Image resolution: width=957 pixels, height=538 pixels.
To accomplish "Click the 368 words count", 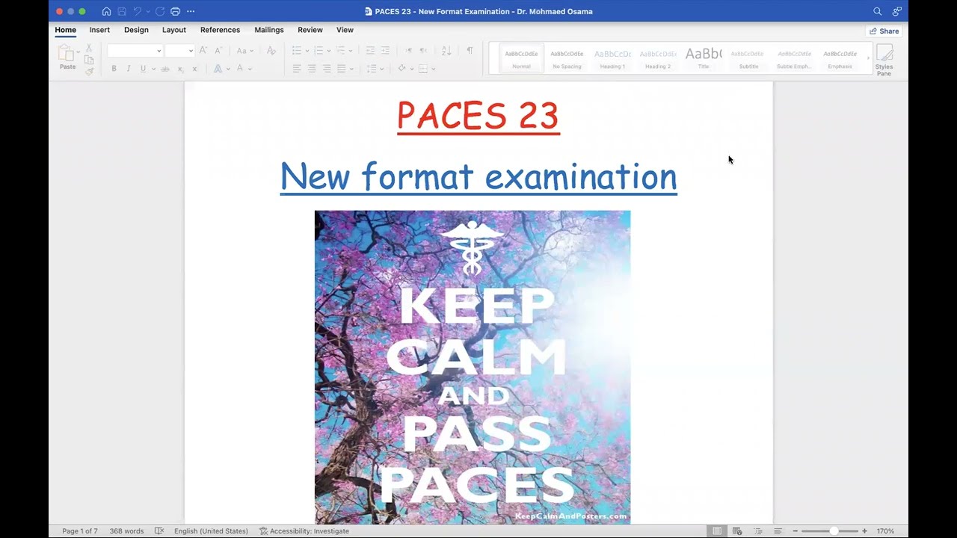I will click(x=126, y=531).
